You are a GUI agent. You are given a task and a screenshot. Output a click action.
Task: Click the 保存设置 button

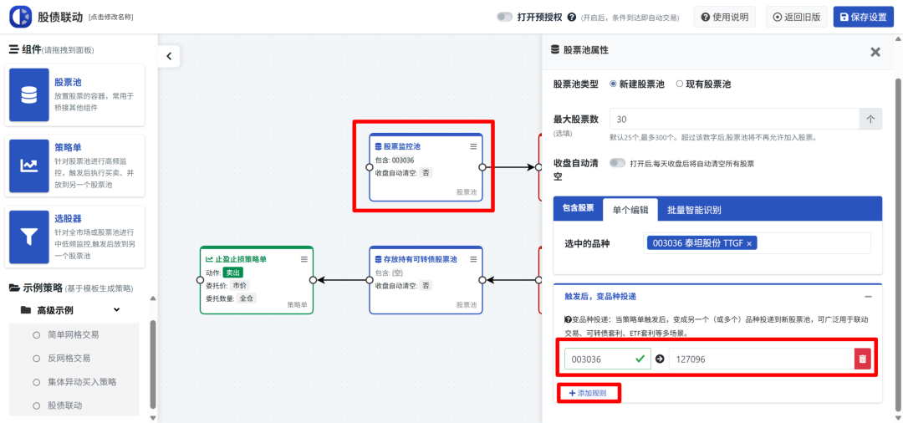point(863,17)
